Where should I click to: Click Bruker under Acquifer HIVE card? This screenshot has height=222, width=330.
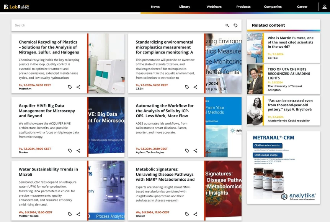pos(23,152)
